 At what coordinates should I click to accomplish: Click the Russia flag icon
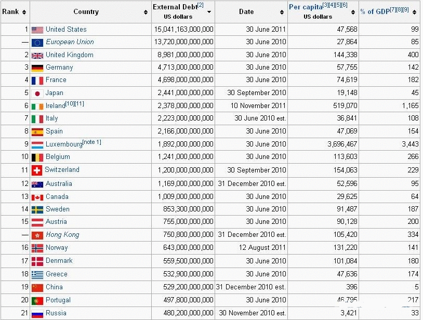(x=37, y=314)
